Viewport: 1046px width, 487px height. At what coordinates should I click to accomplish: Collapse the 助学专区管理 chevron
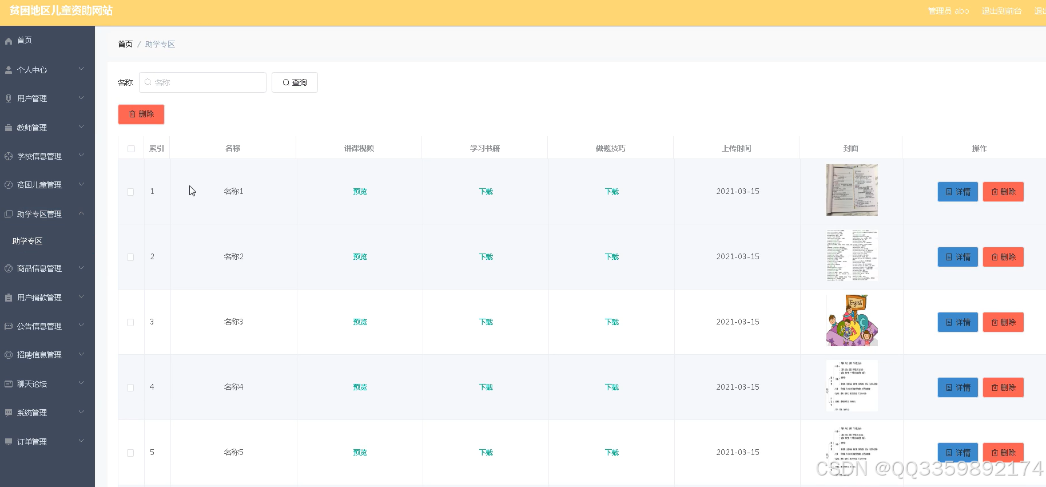pyautogui.click(x=81, y=213)
